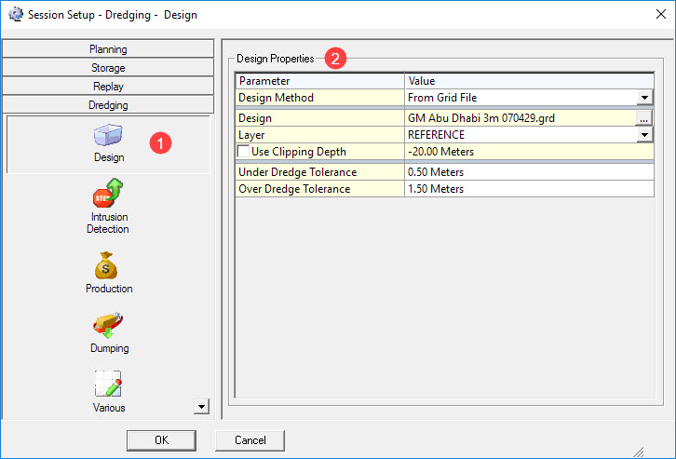Click the sidebar list down arrow
The image size is (676, 459).
(201, 407)
